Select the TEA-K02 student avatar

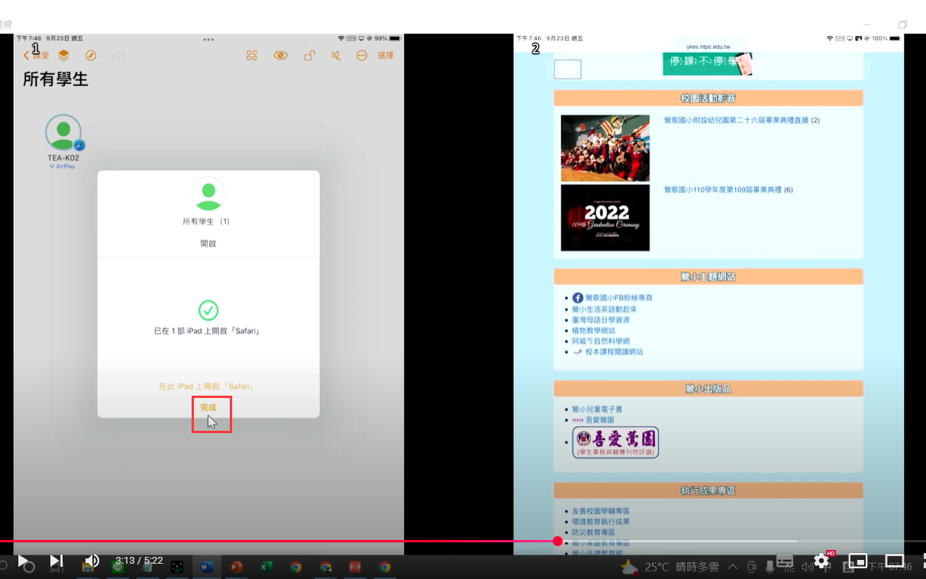pos(63,133)
